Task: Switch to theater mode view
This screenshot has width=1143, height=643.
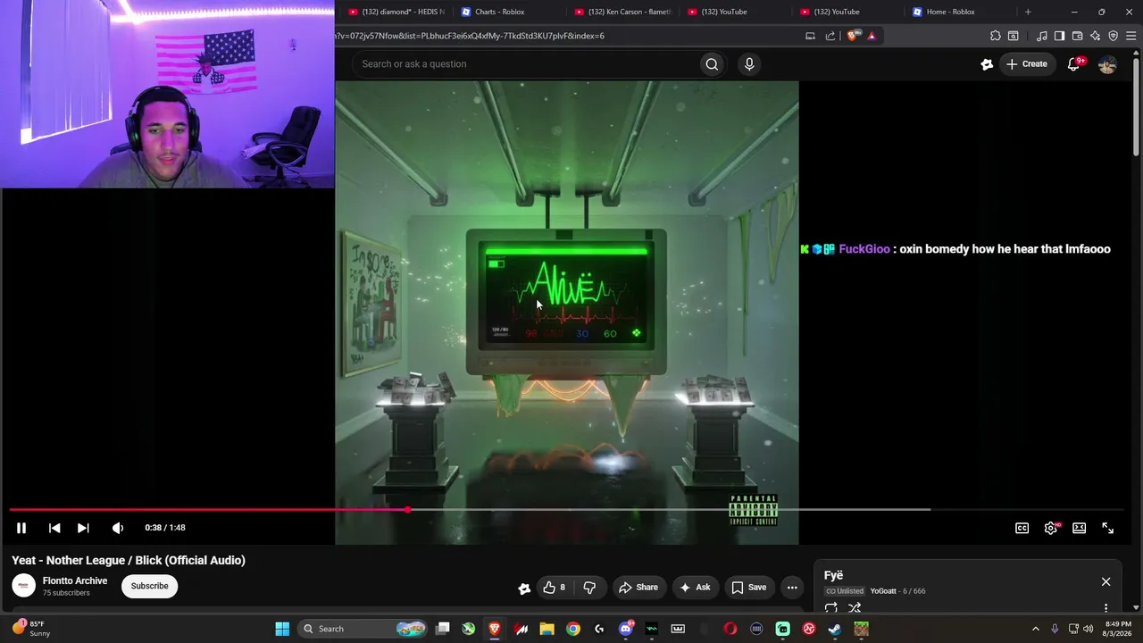Action: (x=1079, y=528)
